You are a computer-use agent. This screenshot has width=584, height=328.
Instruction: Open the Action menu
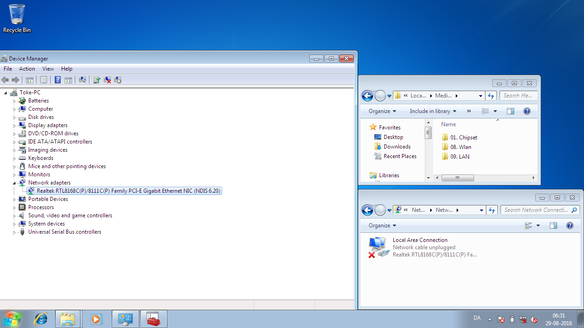(x=27, y=69)
